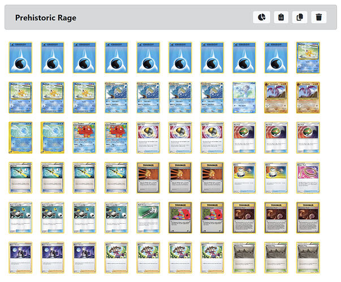Delete the deck with the trash icon
This screenshot has height=282, width=341.
(x=318, y=17)
